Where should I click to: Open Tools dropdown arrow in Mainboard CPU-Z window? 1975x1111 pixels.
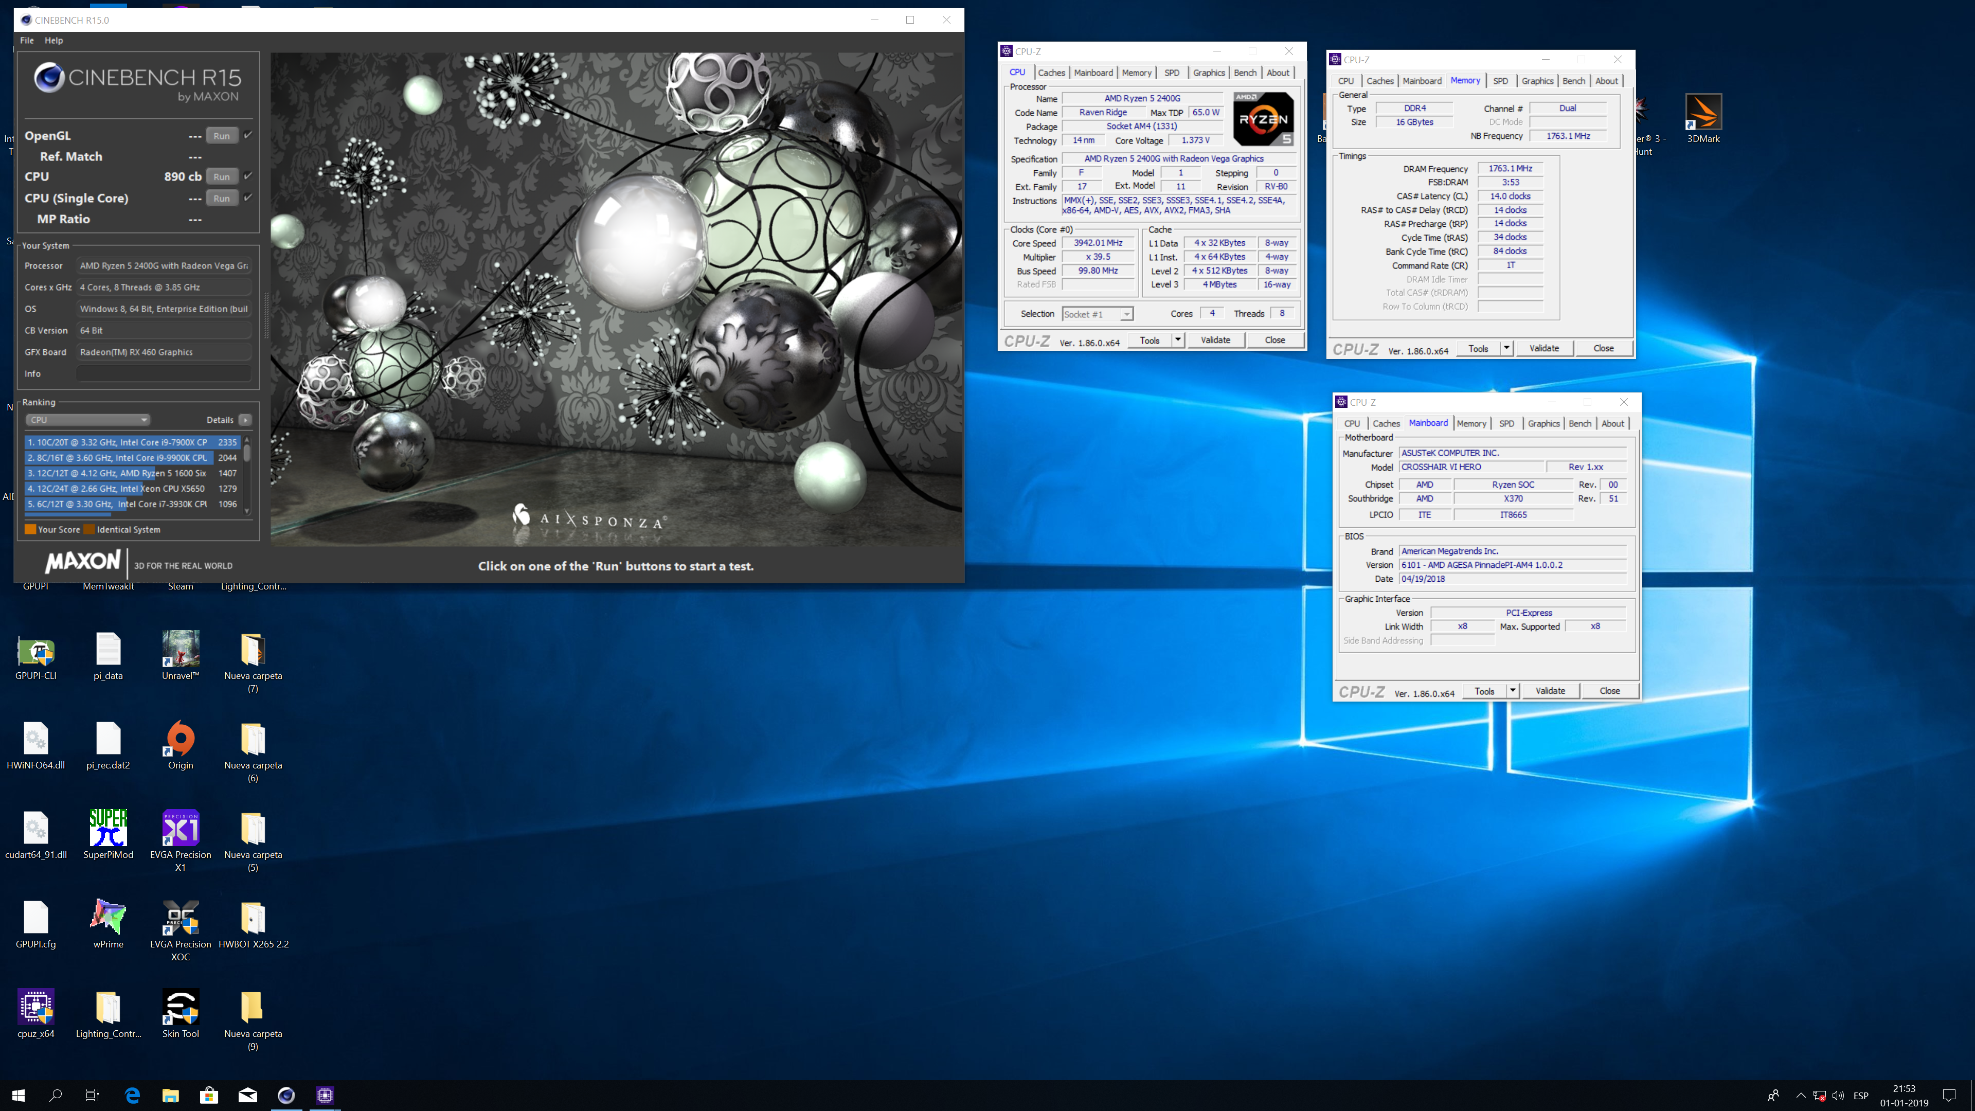pyautogui.click(x=1512, y=691)
